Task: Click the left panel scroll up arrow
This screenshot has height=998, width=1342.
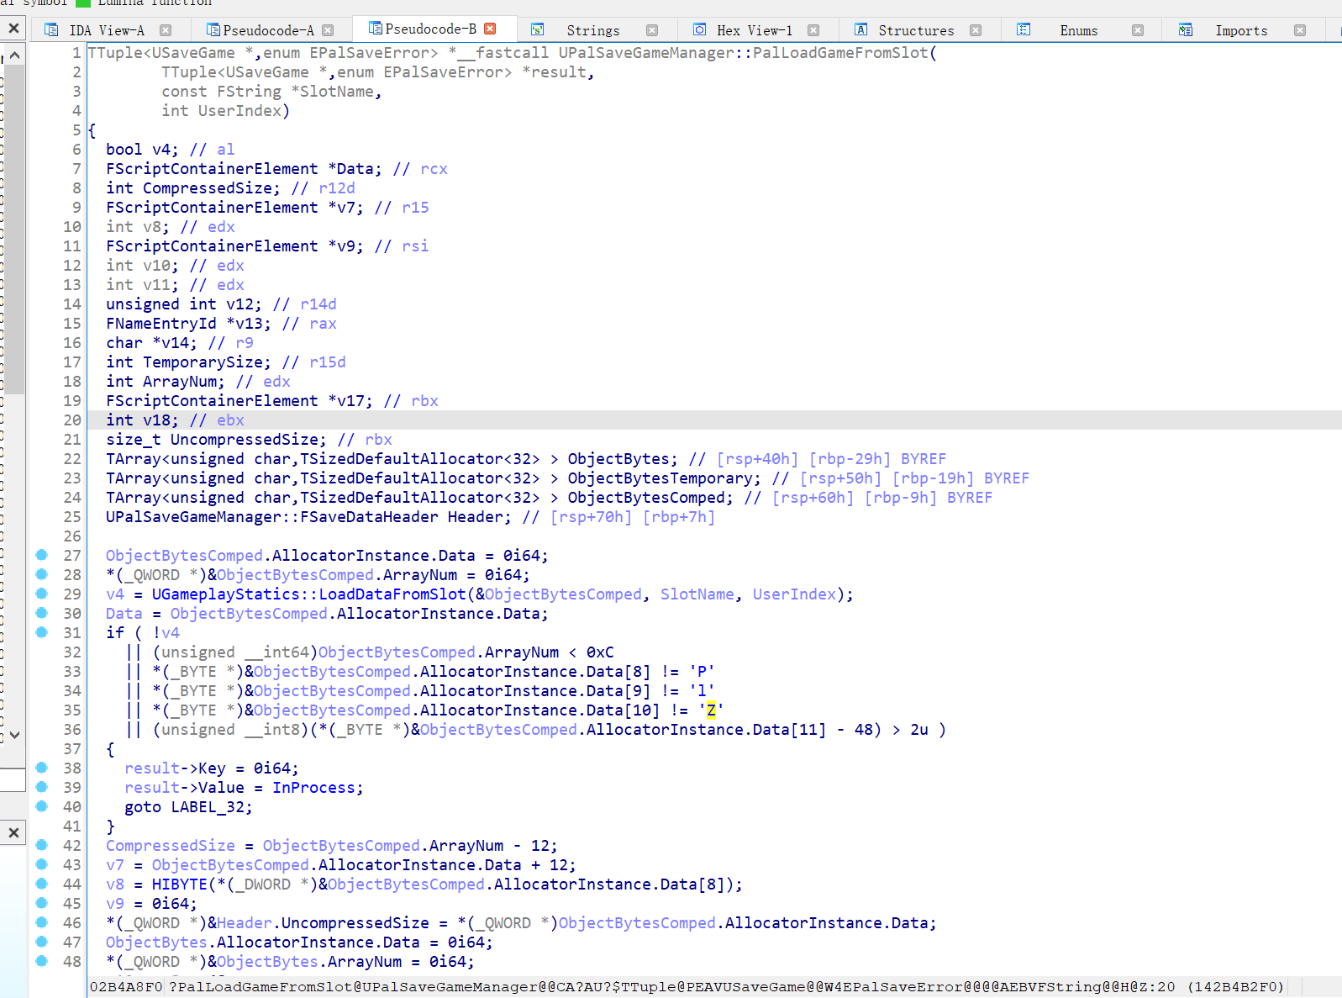Action: pos(14,55)
